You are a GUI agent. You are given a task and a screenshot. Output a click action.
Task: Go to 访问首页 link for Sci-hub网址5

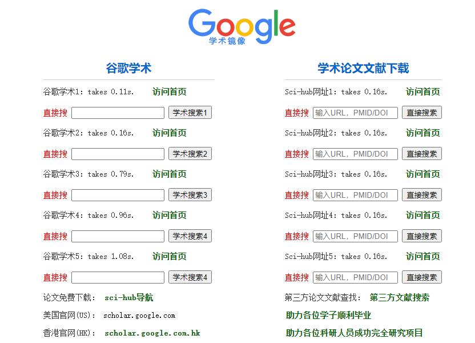423,257
